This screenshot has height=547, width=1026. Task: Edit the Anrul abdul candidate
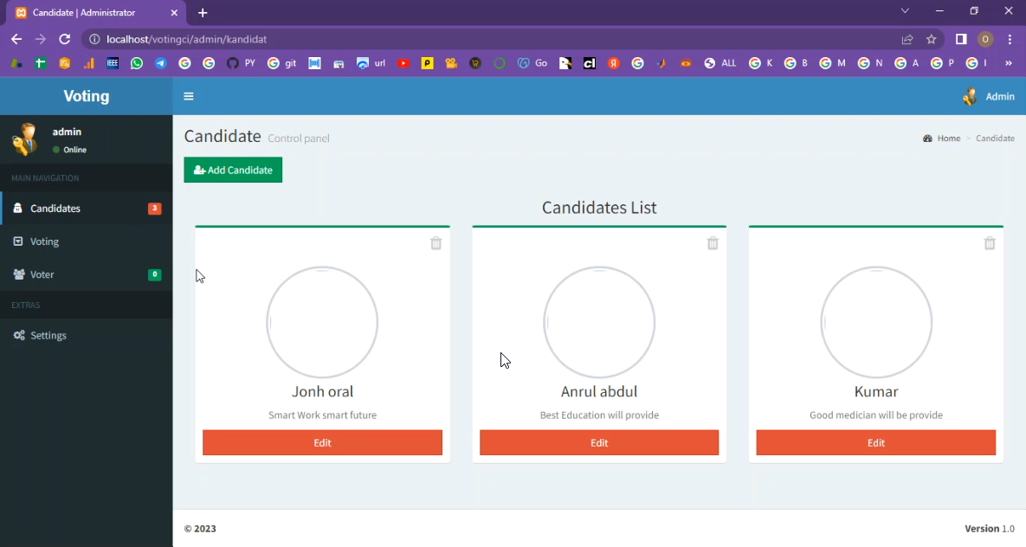[x=599, y=442]
